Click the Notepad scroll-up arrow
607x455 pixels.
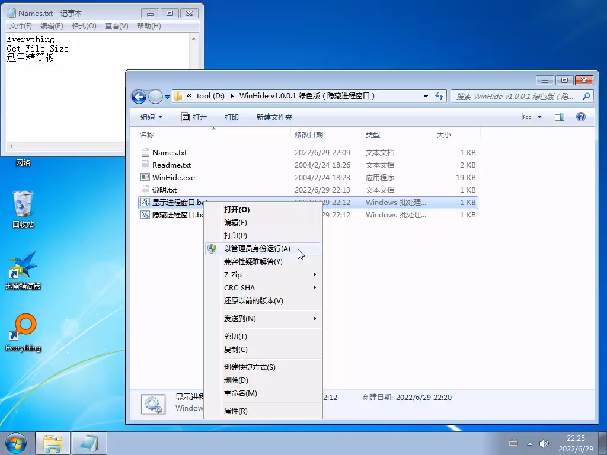(194, 39)
